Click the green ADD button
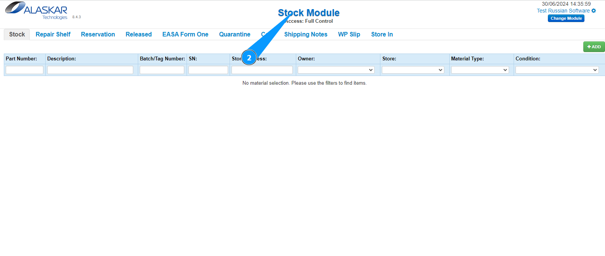This screenshot has width=605, height=256. (594, 47)
